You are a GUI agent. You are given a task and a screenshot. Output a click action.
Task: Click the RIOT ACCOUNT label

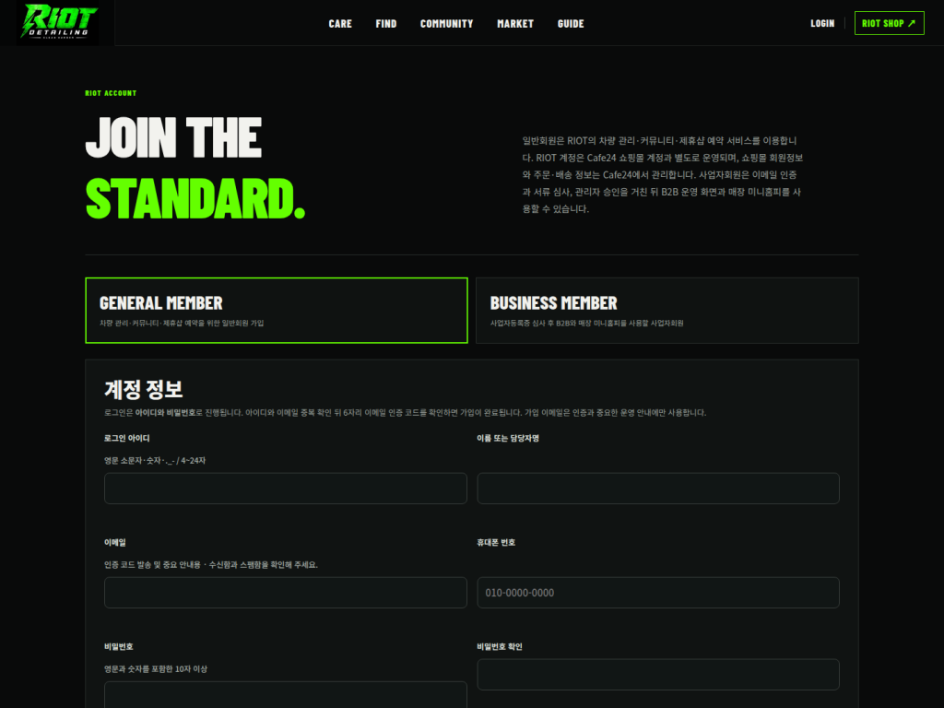click(111, 93)
